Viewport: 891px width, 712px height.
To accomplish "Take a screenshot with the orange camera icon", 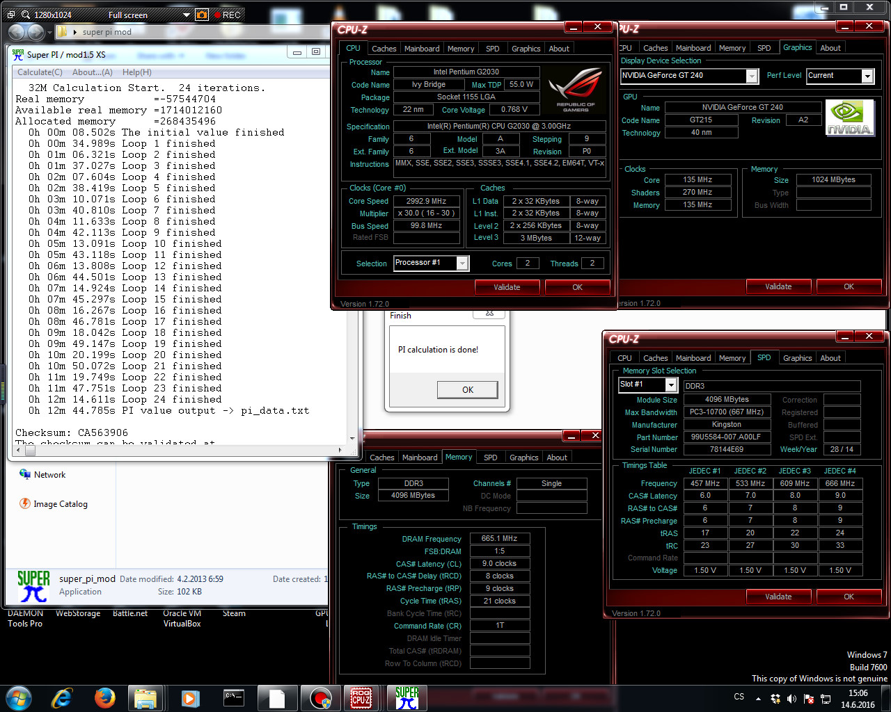I will [x=202, y=14].
